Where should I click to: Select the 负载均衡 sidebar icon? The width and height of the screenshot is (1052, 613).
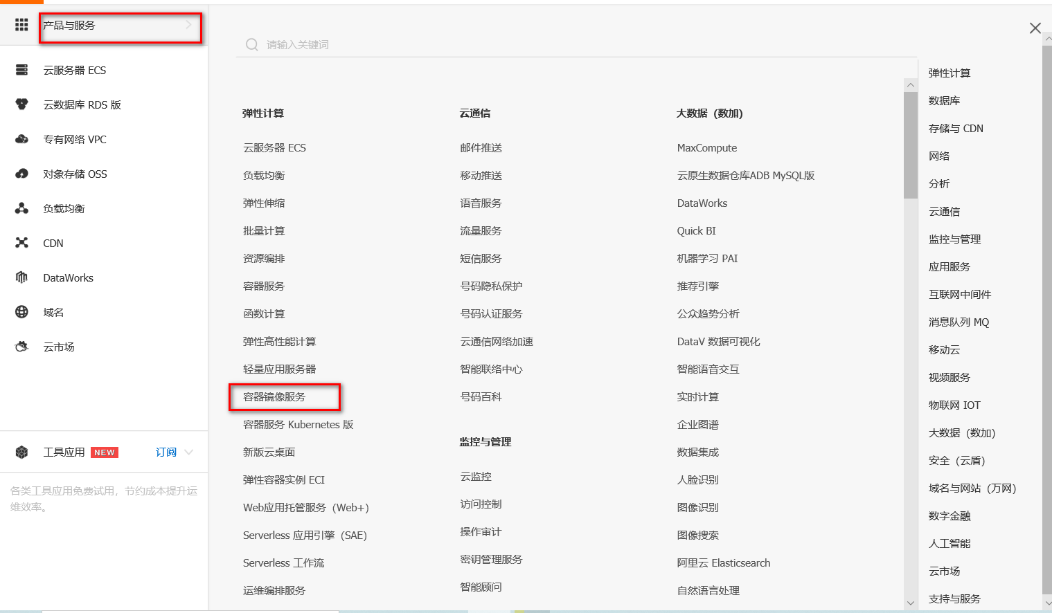point(21,208)
